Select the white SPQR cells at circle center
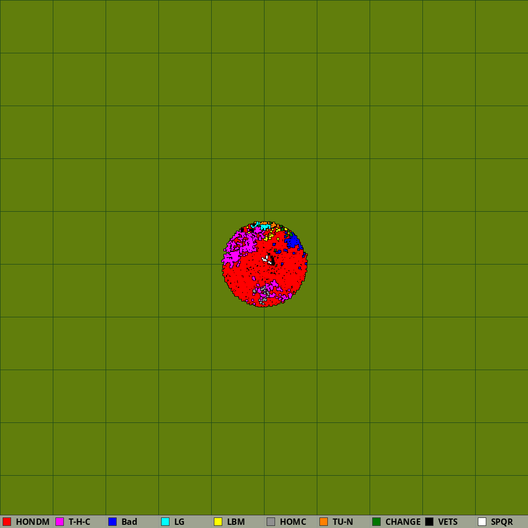Screen dimensions: 528x528 point(266,259)
